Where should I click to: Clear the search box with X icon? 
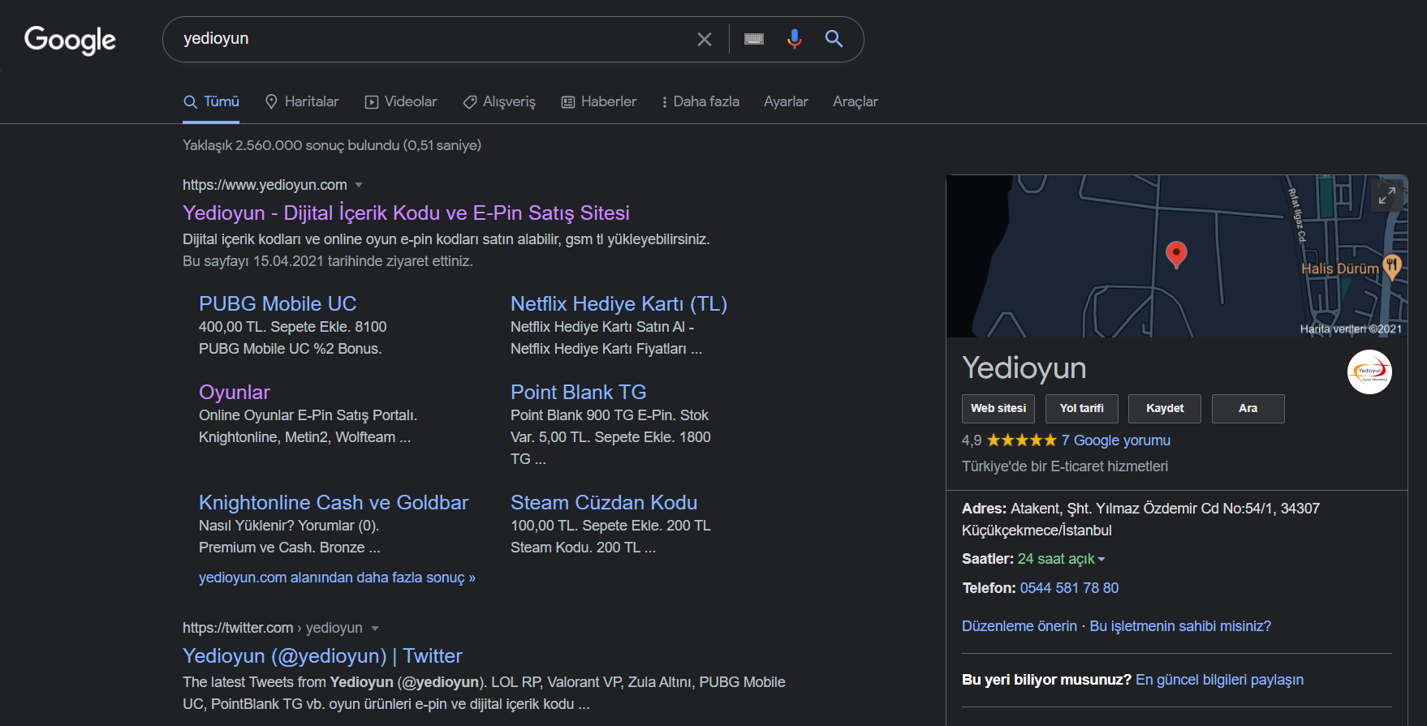705,39
